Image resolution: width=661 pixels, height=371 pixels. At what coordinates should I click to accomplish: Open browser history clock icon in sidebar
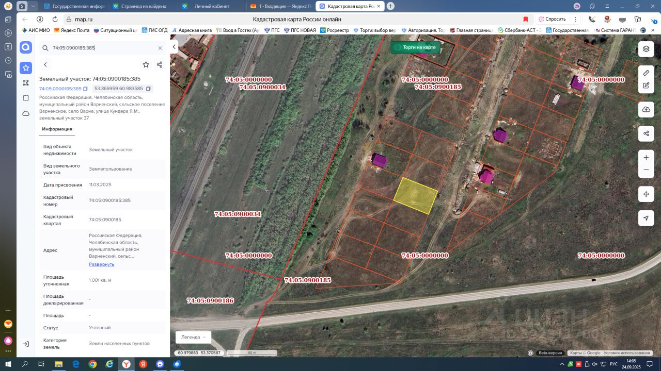pos(8,60)
